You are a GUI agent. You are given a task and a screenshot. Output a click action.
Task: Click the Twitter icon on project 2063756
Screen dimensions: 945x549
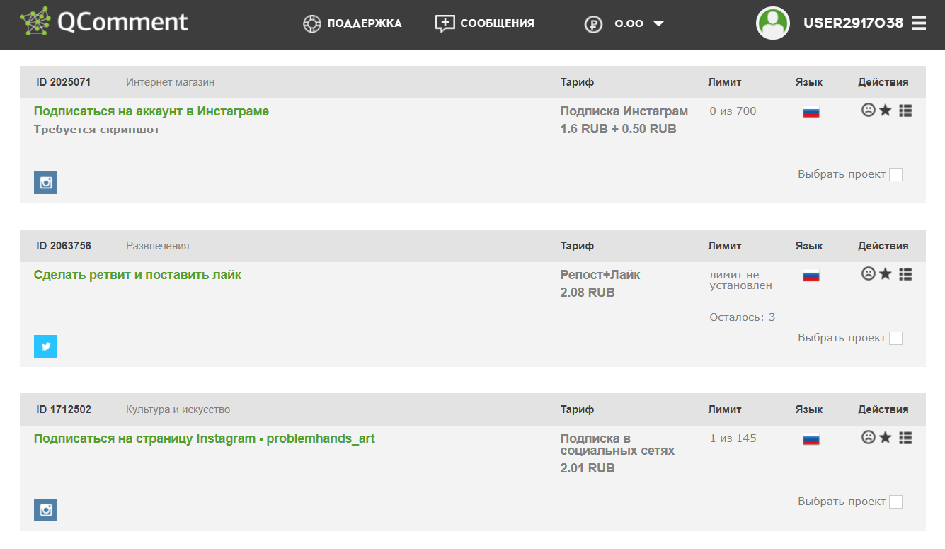[x=45, y=346]
